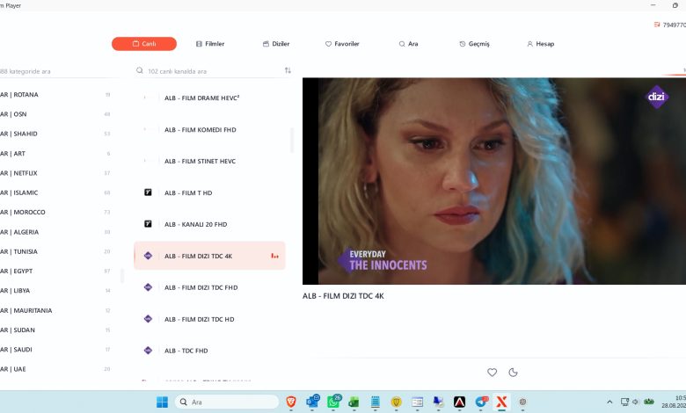Open Telegram from the taskbar
Image resolution: width=686 pixels, height=413 pixels.
(x=481, y=402)
